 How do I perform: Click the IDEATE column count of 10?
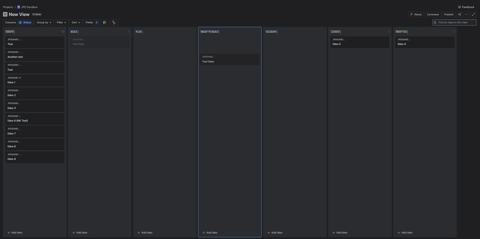point(63,32)
